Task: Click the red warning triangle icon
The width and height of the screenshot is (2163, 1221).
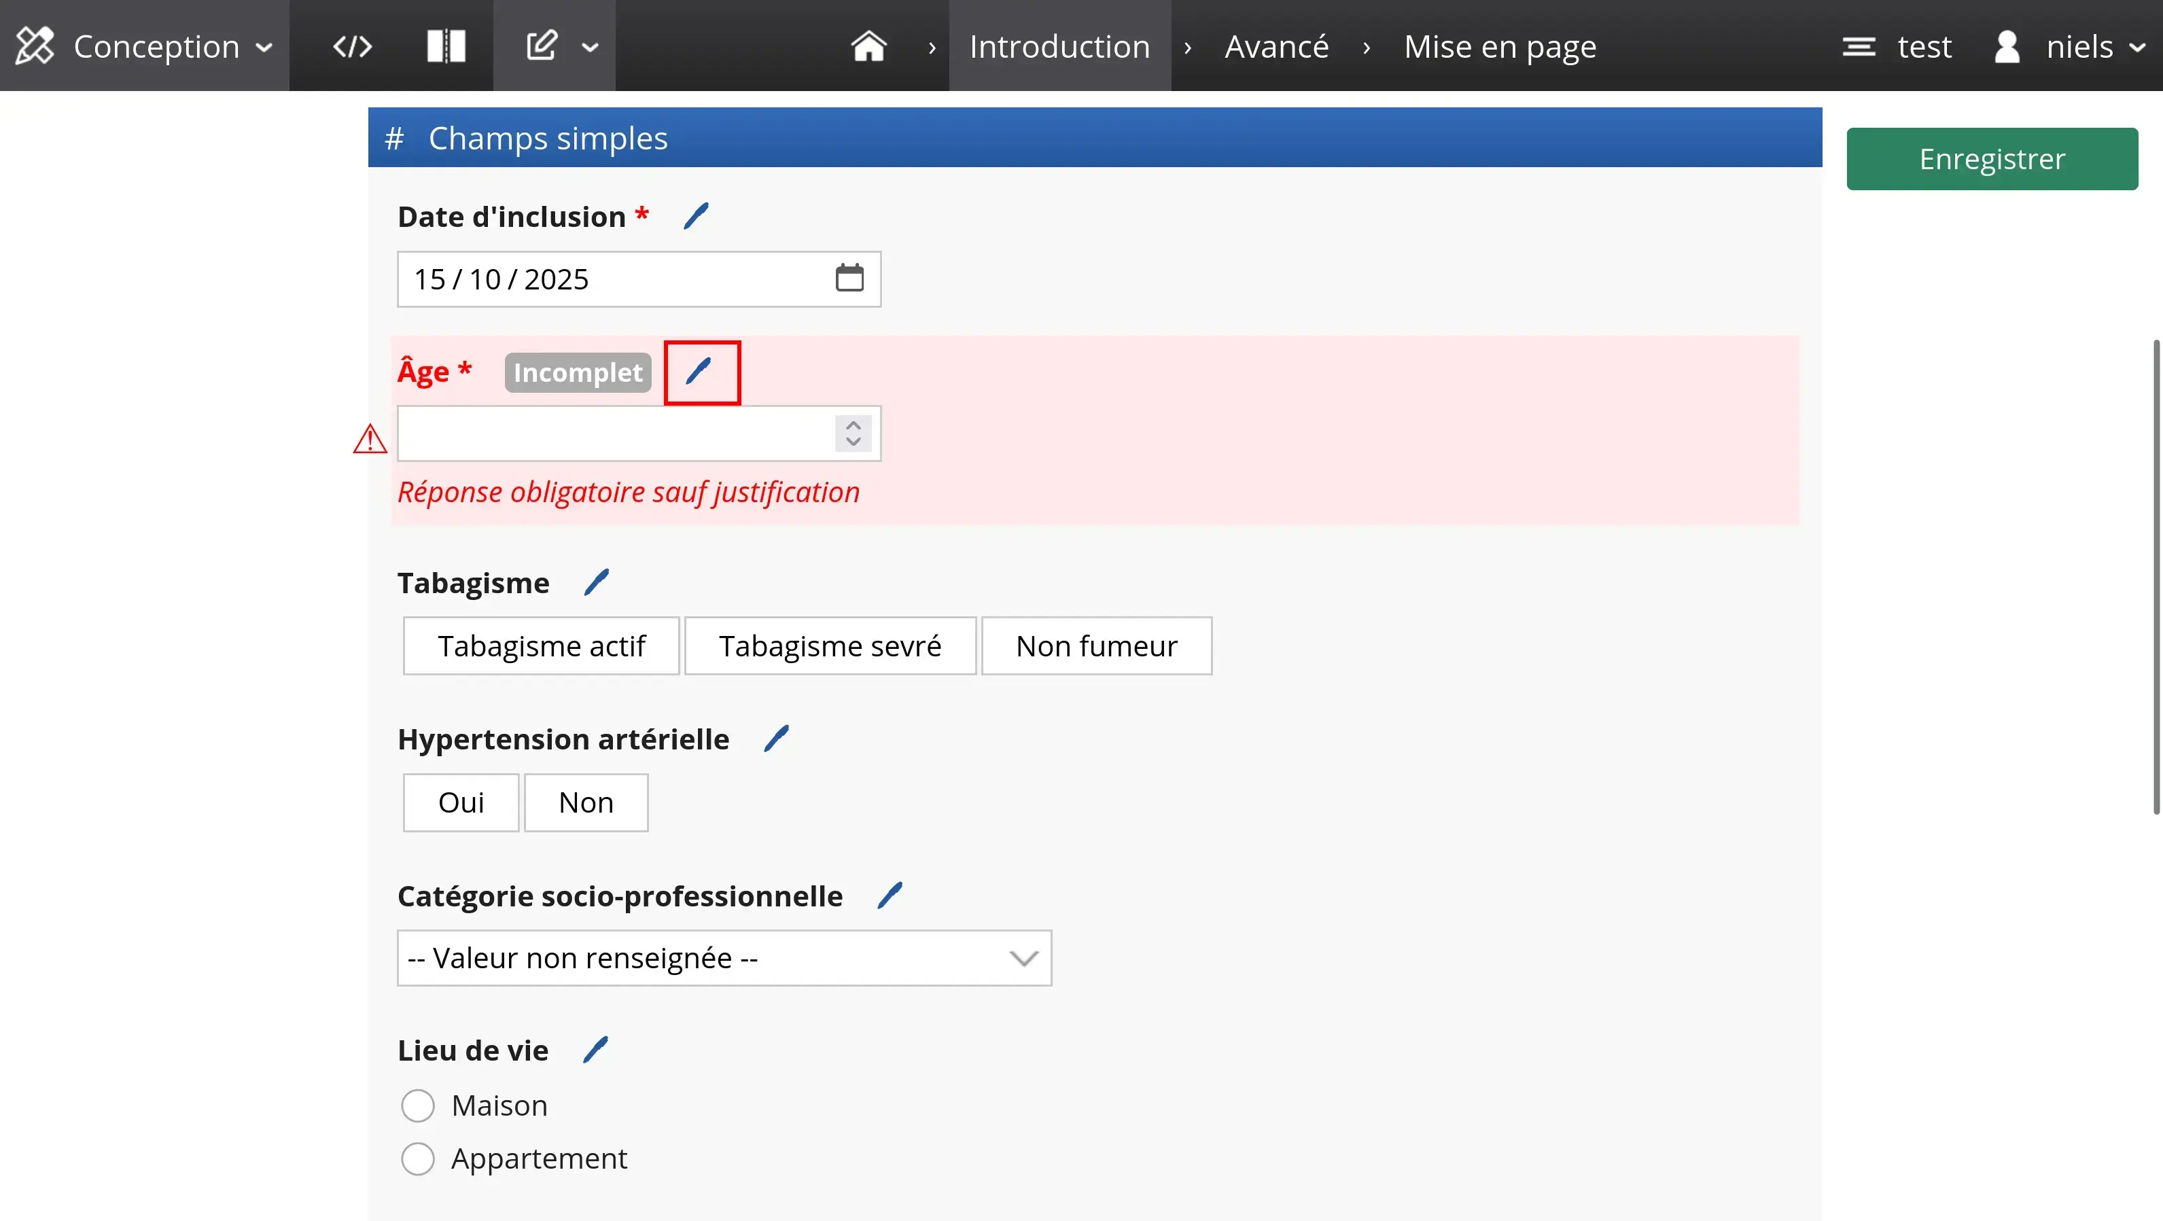Action: click(370, 439)
